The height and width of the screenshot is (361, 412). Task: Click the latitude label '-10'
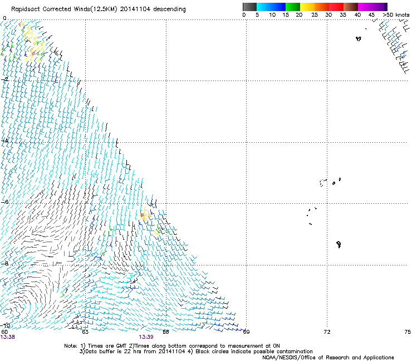coord(5,325)
